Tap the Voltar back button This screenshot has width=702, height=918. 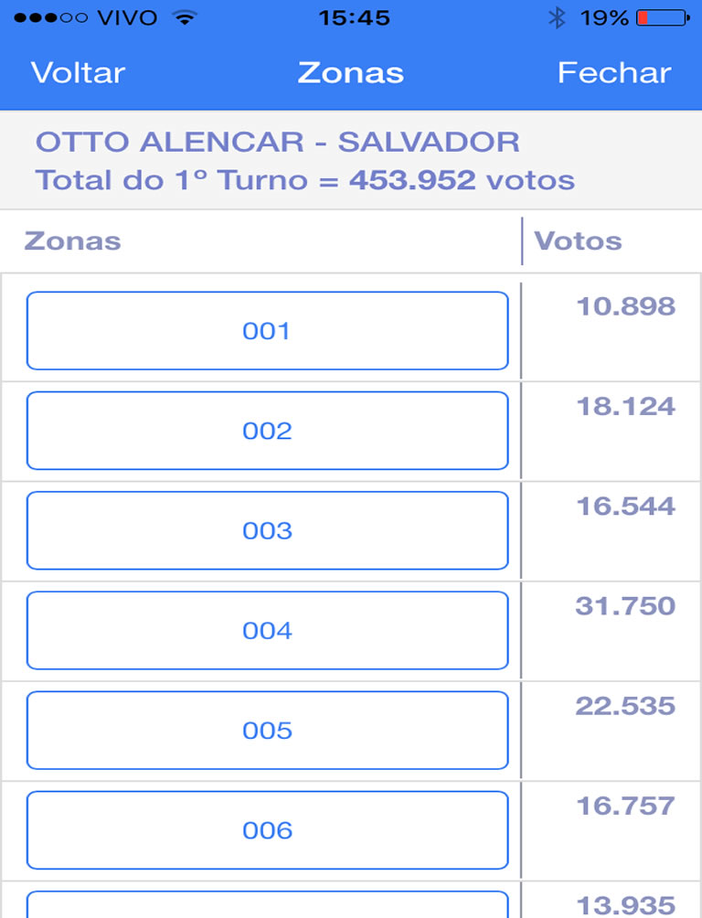[78, 73]
